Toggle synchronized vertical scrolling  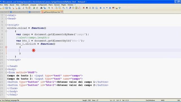tap(56, 8)
